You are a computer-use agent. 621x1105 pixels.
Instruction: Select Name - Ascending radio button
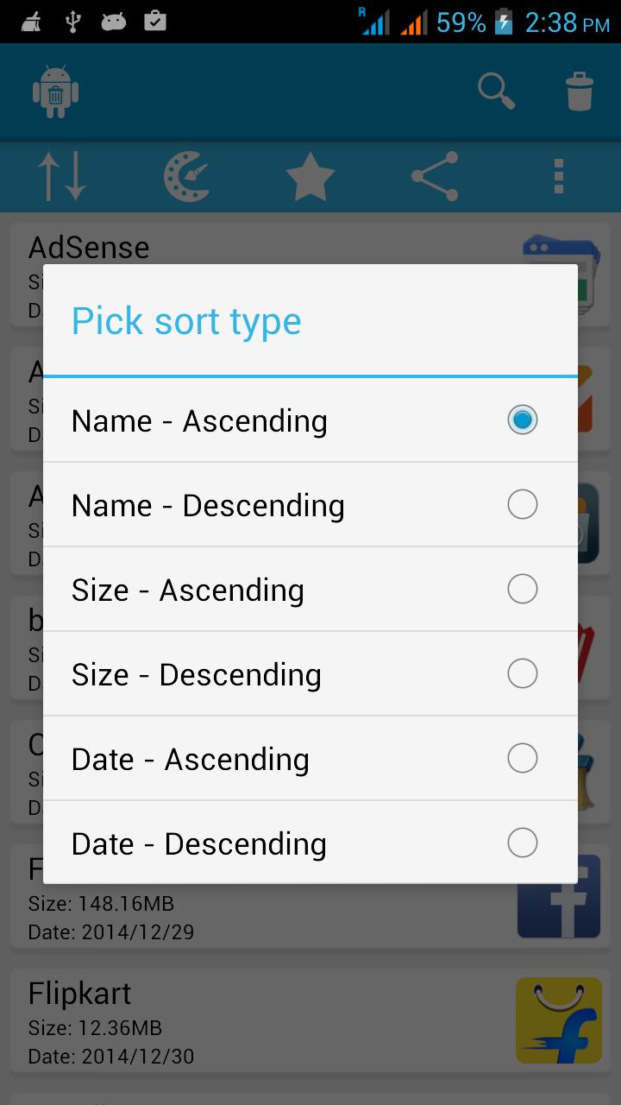coord(522,420)
